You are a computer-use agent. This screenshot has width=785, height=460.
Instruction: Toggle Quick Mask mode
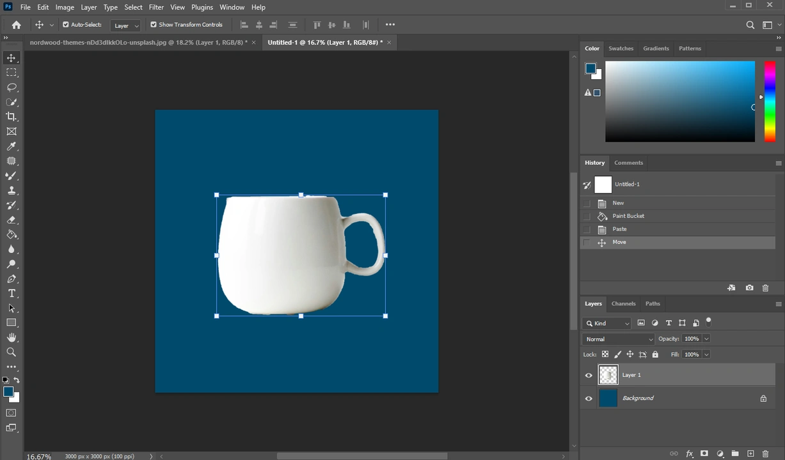click(x=12, y=413)
